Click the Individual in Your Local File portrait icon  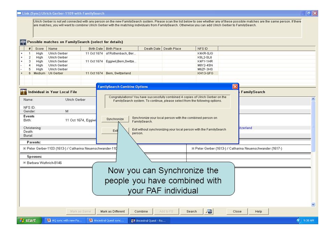23,92
